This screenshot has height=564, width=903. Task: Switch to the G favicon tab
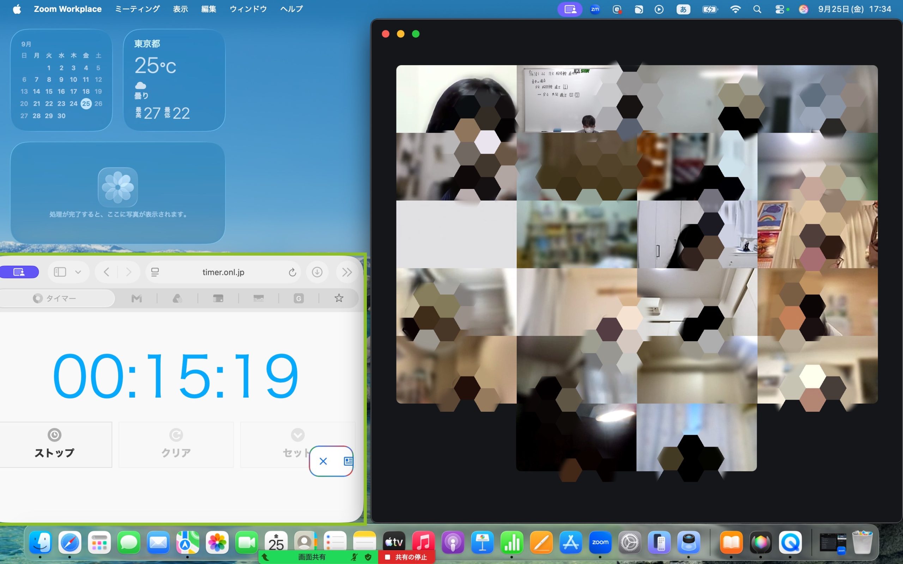pos(298,299)
